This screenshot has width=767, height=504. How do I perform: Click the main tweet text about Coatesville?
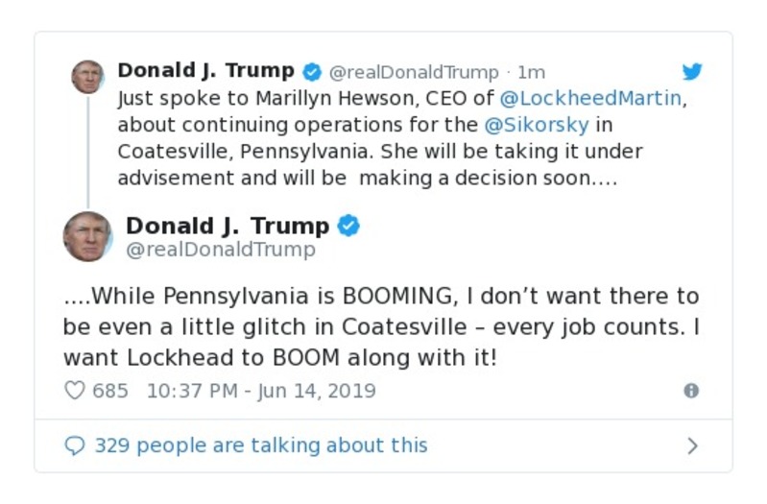pos(381,325)
